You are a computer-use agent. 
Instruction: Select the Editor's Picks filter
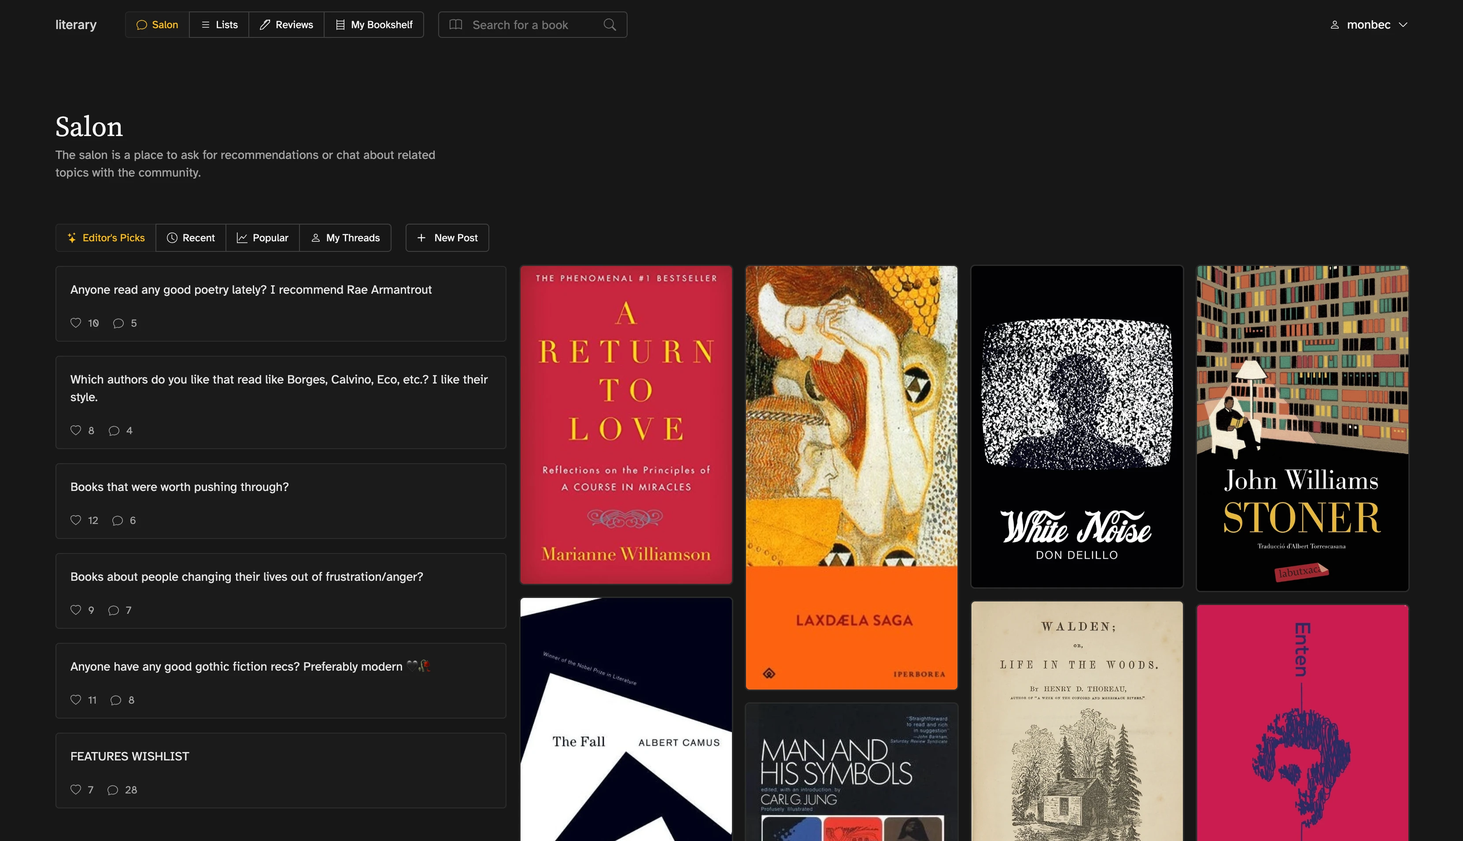click(106, 238)
